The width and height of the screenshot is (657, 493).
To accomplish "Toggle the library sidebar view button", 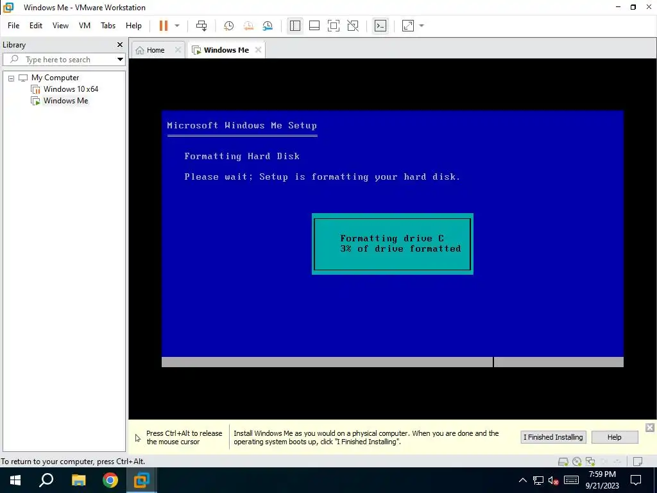I will [295, 26].
